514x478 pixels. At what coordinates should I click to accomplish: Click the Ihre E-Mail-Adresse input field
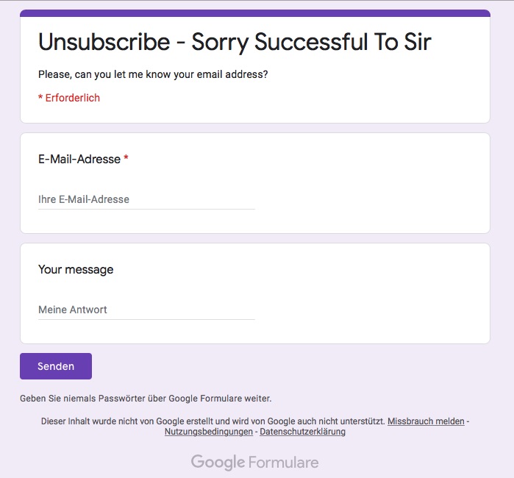pyautogui.click(x=146, y=199)
